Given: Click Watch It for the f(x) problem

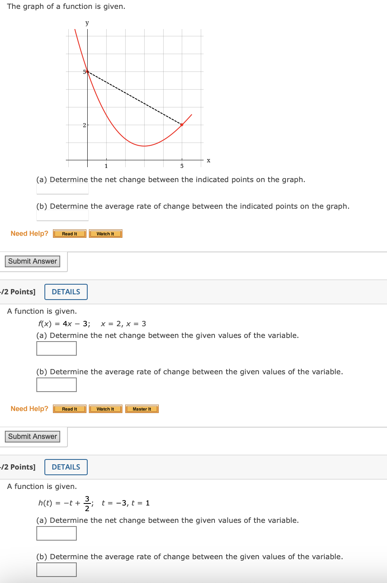Looking at the screenshot, I should 105,409.
